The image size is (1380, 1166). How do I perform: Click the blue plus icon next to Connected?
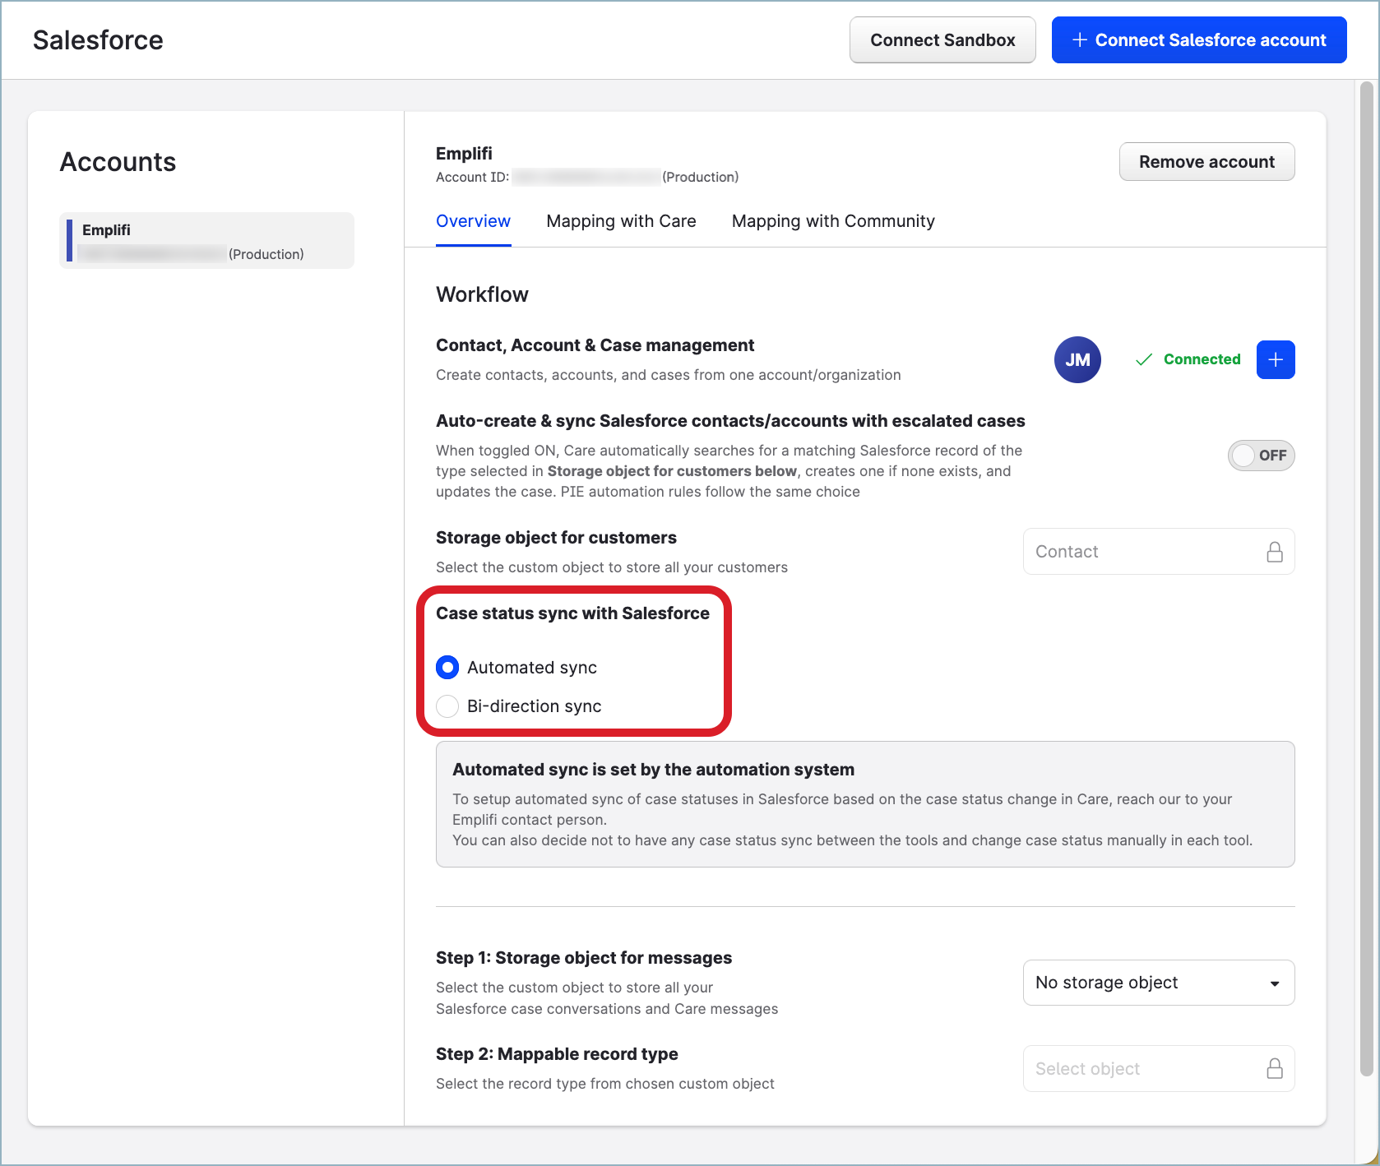tap(1276, 359)
